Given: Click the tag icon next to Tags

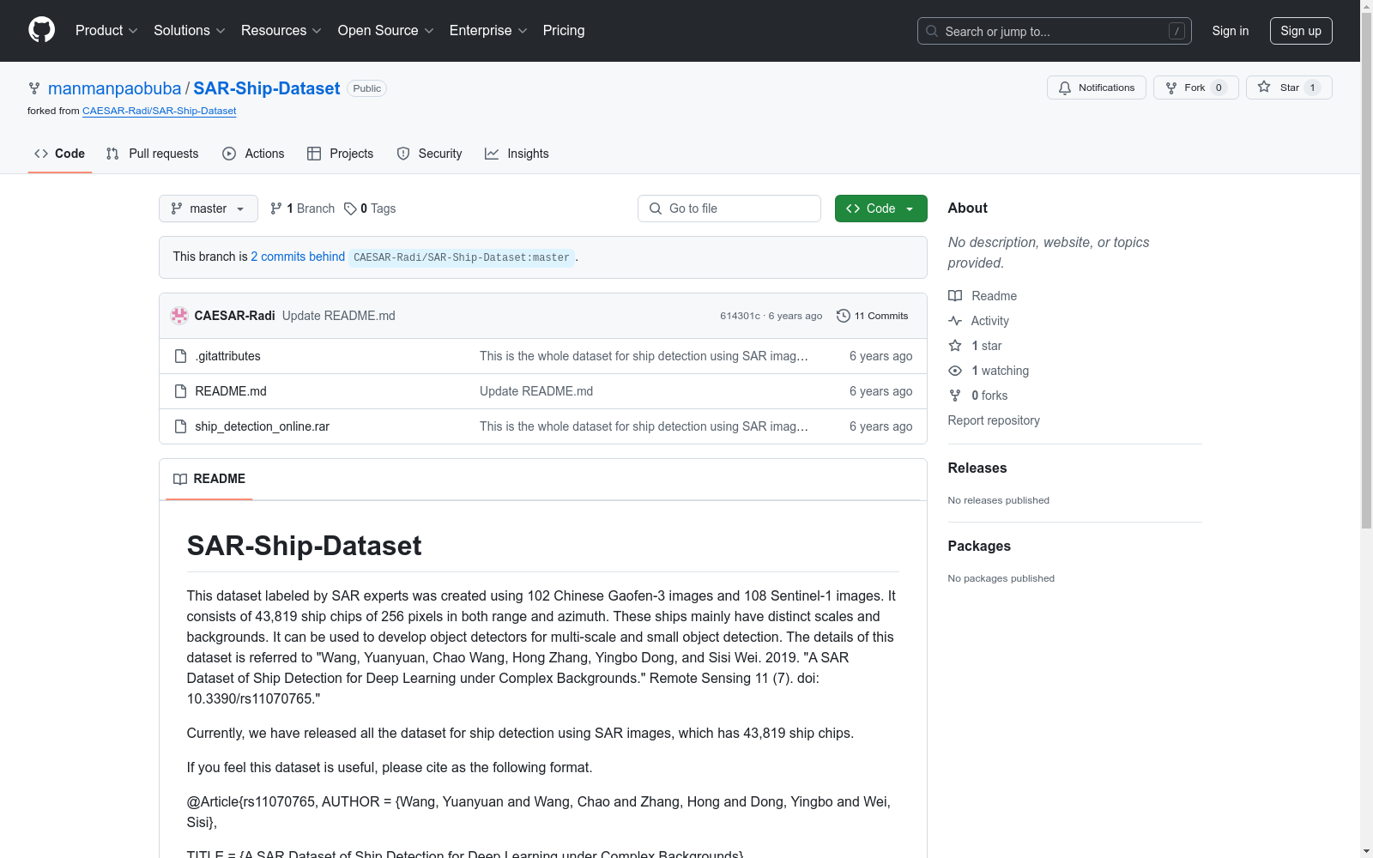Looking at the screenshot, I should tap(350, 208).
